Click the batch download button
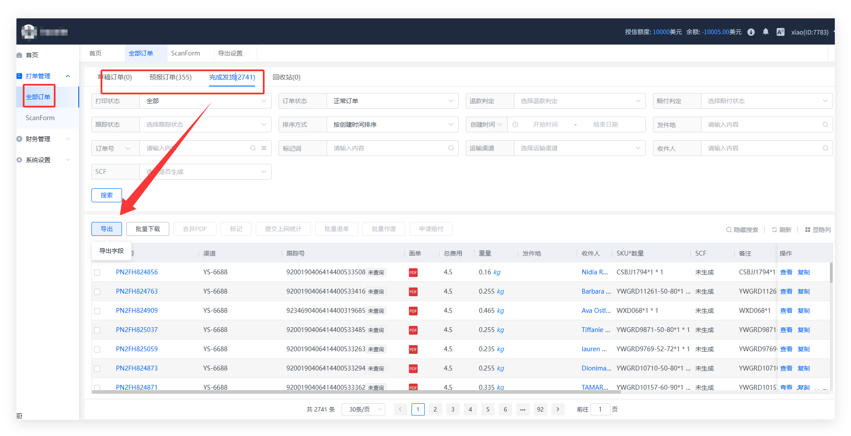 pyautogui.click(x=148, y=229)
